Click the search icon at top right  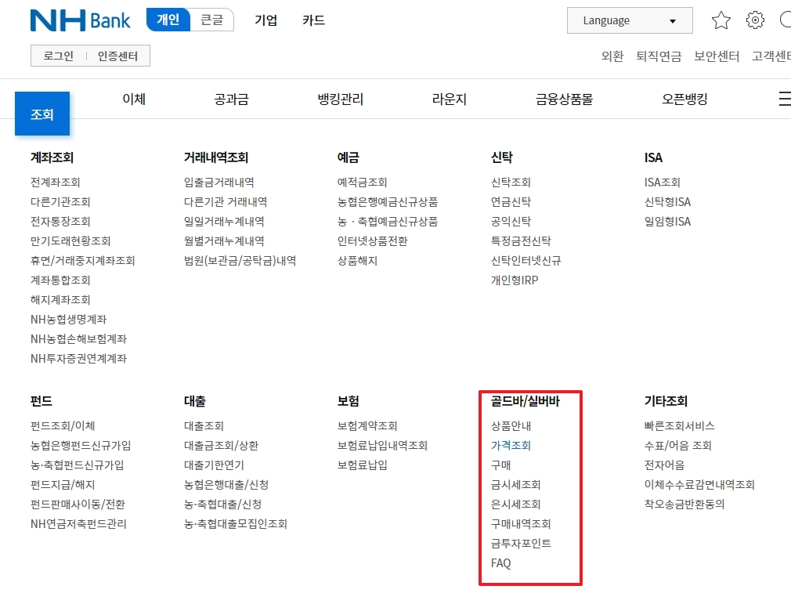click(786, 20)
